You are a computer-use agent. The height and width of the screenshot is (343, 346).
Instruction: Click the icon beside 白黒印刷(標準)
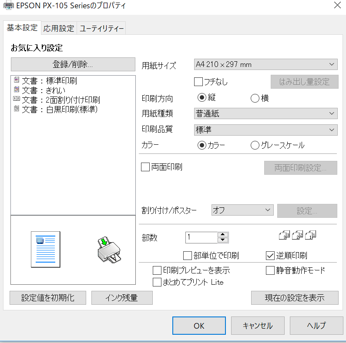coord(17,108)
